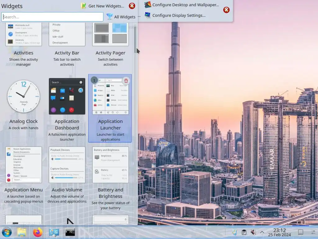The height and width of the screenshot is (239, 318).
Task: Launch Firefox from the taskbar
Action: (x=38, y=232)
